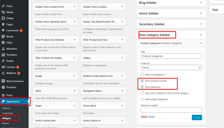224x128 pixels.
Task: Enable Hide empty categories checkbox
Action: (x=142, y=99)
